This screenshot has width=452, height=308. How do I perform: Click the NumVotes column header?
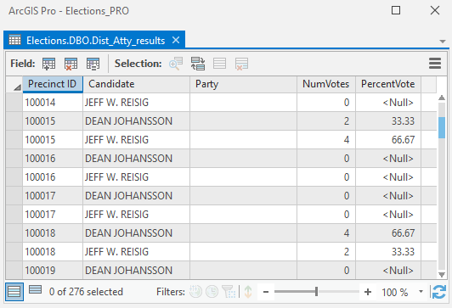(326, 84)
